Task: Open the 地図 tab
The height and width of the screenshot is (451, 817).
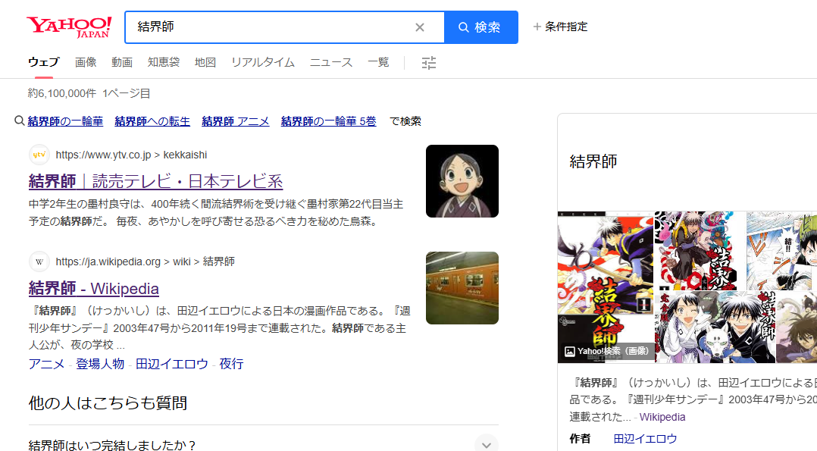Action: pos(205,62)
